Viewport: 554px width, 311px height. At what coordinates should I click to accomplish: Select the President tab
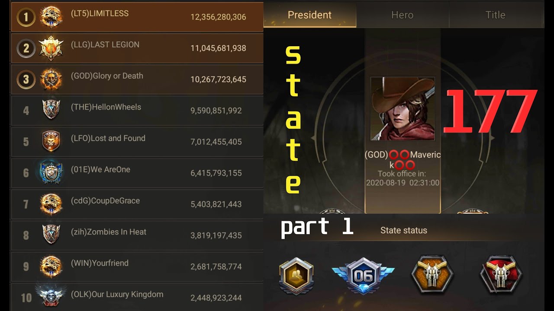[309, 15]
